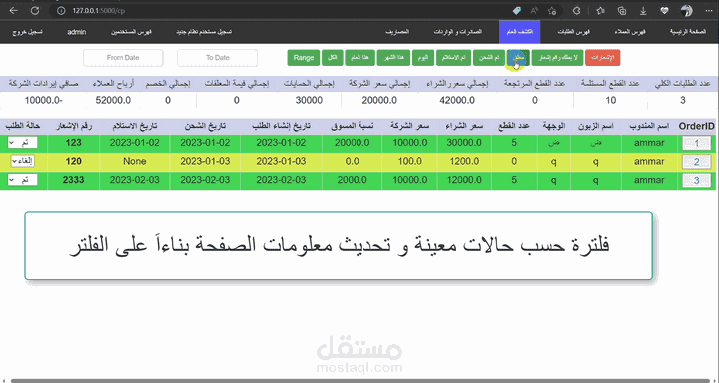
Task: Expand status dropdown for order with notice 2333
Action: [22, 180]
